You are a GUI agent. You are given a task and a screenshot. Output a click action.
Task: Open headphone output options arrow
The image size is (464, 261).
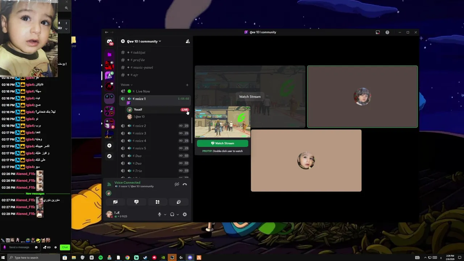178,214
